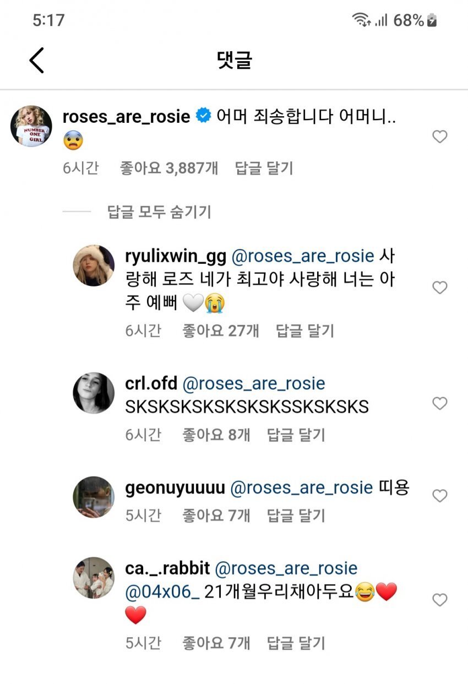Open ca._.rabbit's profile avatar

click(94, 577)
